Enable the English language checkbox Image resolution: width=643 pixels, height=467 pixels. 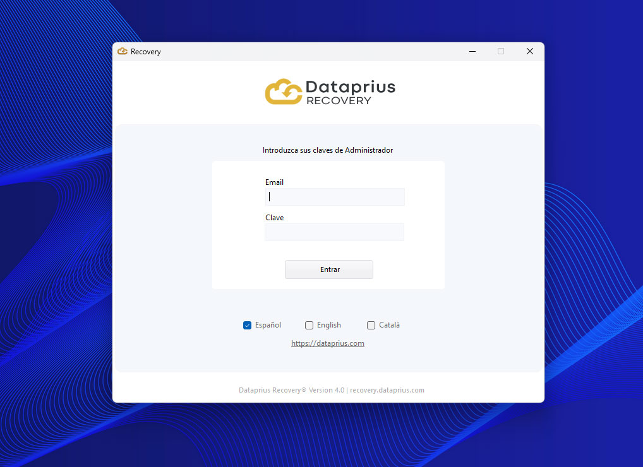click(309, 325)
